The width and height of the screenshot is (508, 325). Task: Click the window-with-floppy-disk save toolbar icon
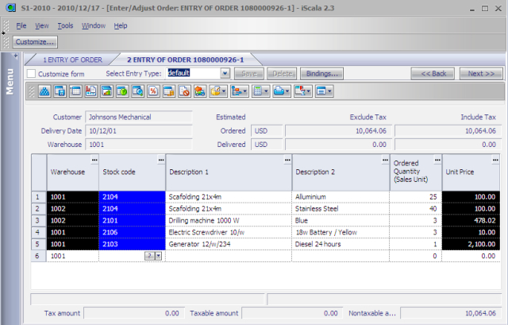pyautogui.click(x=60, y=91)
